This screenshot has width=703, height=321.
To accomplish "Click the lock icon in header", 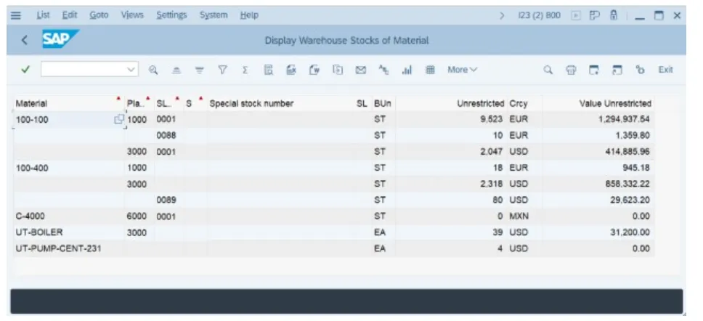I will coord(614,15).
